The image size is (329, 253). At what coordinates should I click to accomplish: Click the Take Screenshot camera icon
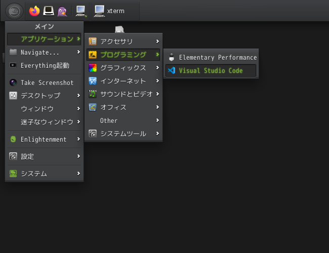pos(13,82)
